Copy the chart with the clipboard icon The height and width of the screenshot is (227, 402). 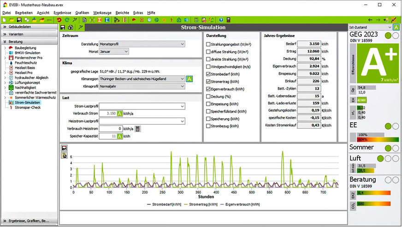64,155
